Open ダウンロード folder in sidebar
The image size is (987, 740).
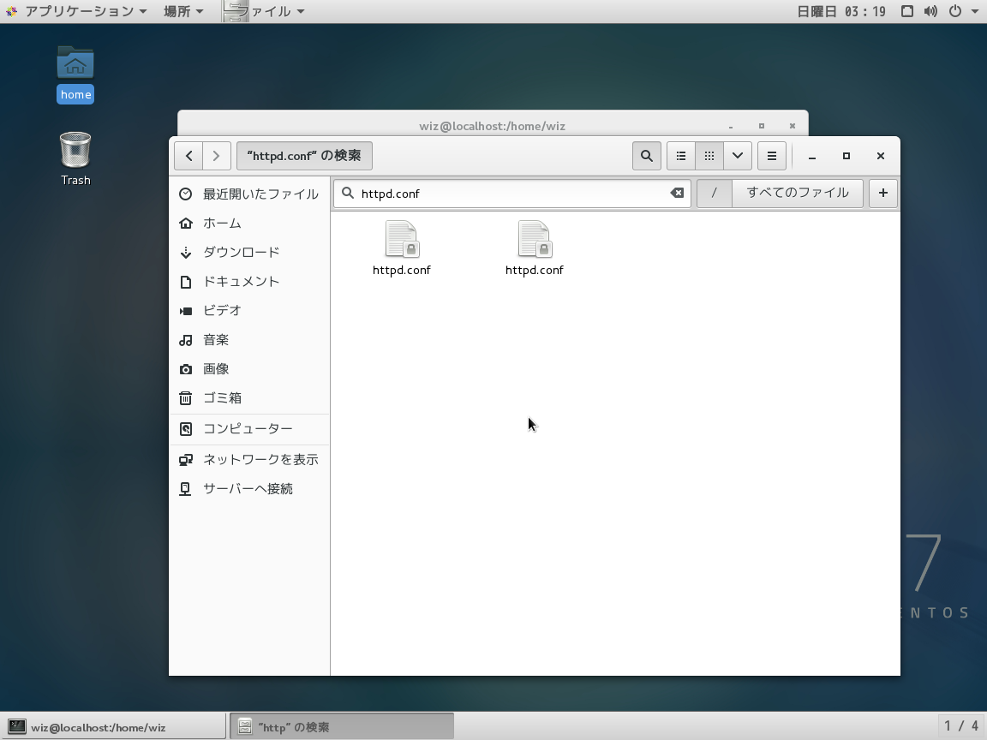pos(249,253)
